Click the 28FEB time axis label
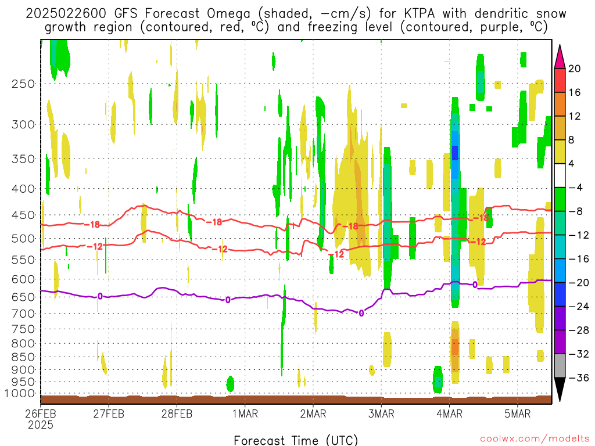 [x=177, y=413]
